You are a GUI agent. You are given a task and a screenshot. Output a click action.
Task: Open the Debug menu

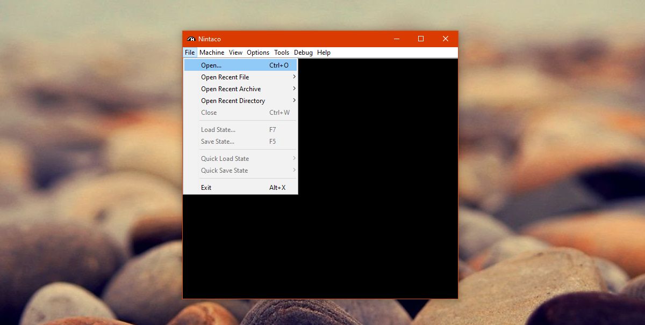[x=303, y=53]
